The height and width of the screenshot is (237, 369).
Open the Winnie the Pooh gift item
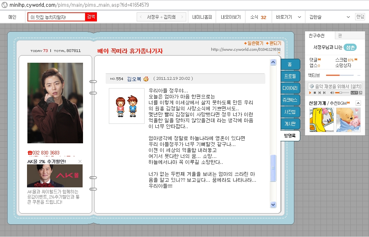click(348, 119)
